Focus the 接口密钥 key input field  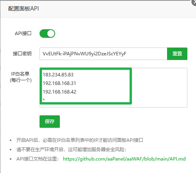(x=103, y=54)
